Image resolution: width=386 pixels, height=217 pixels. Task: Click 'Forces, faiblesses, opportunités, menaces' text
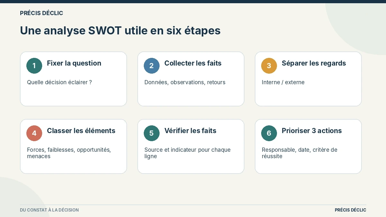coord(69,153)
